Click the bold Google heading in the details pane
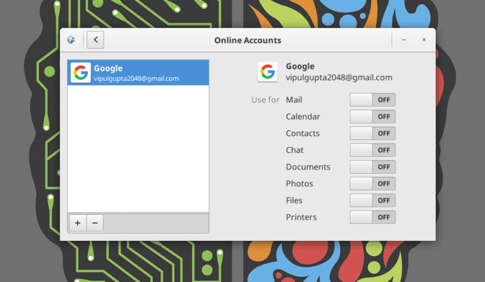 click(300, 66)
